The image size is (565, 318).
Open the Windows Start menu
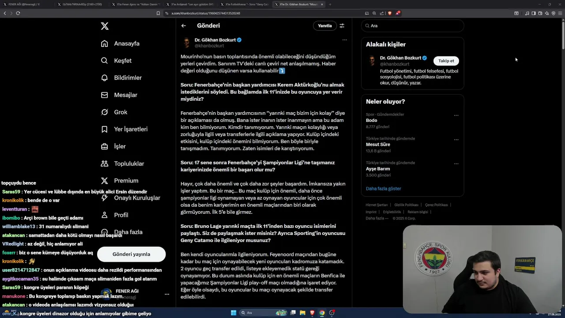coord(234,313)
